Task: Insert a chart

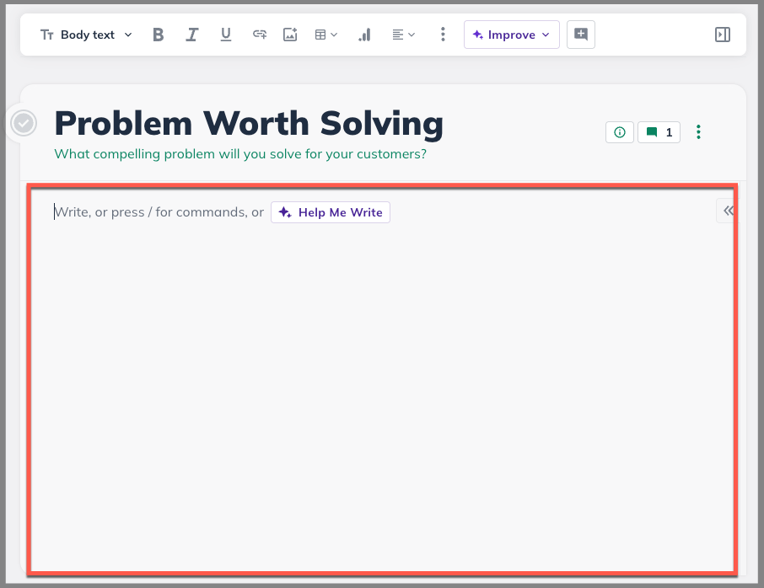Action: click(x=364, y=35)
